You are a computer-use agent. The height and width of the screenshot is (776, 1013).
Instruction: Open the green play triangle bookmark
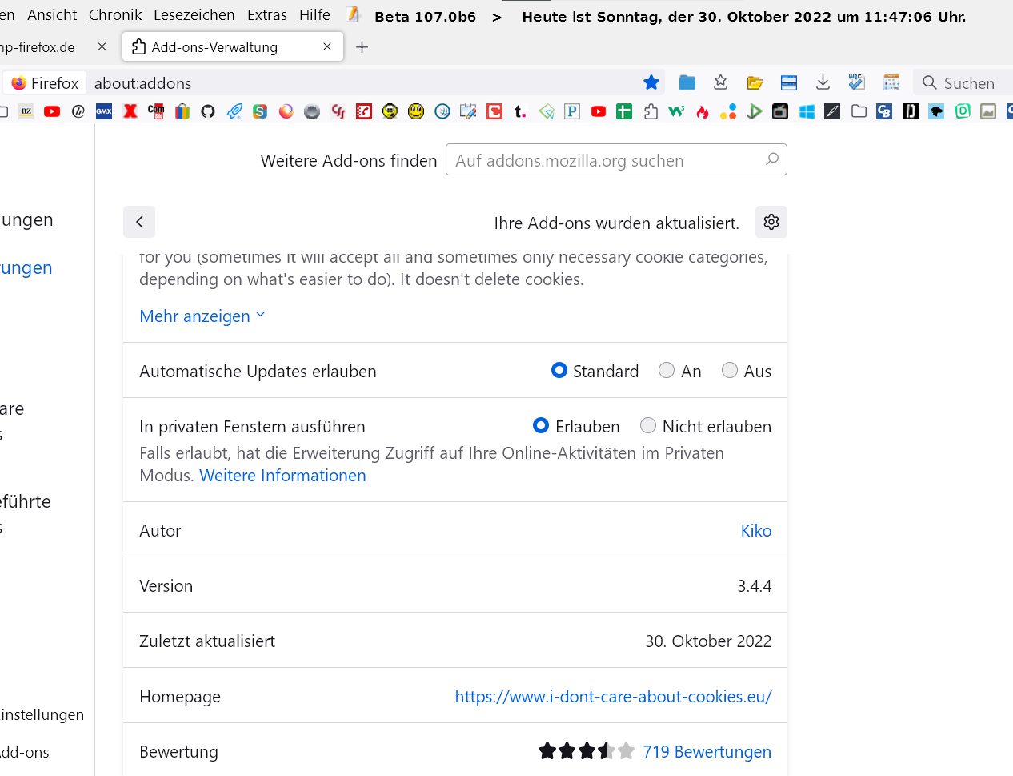point(755,111)
